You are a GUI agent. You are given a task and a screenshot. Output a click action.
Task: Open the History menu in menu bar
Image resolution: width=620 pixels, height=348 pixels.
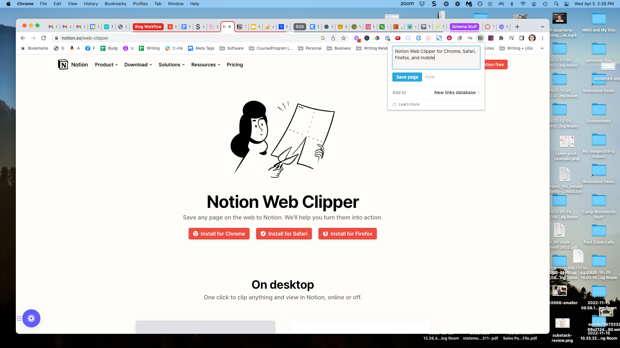click(x=91, y=4)
